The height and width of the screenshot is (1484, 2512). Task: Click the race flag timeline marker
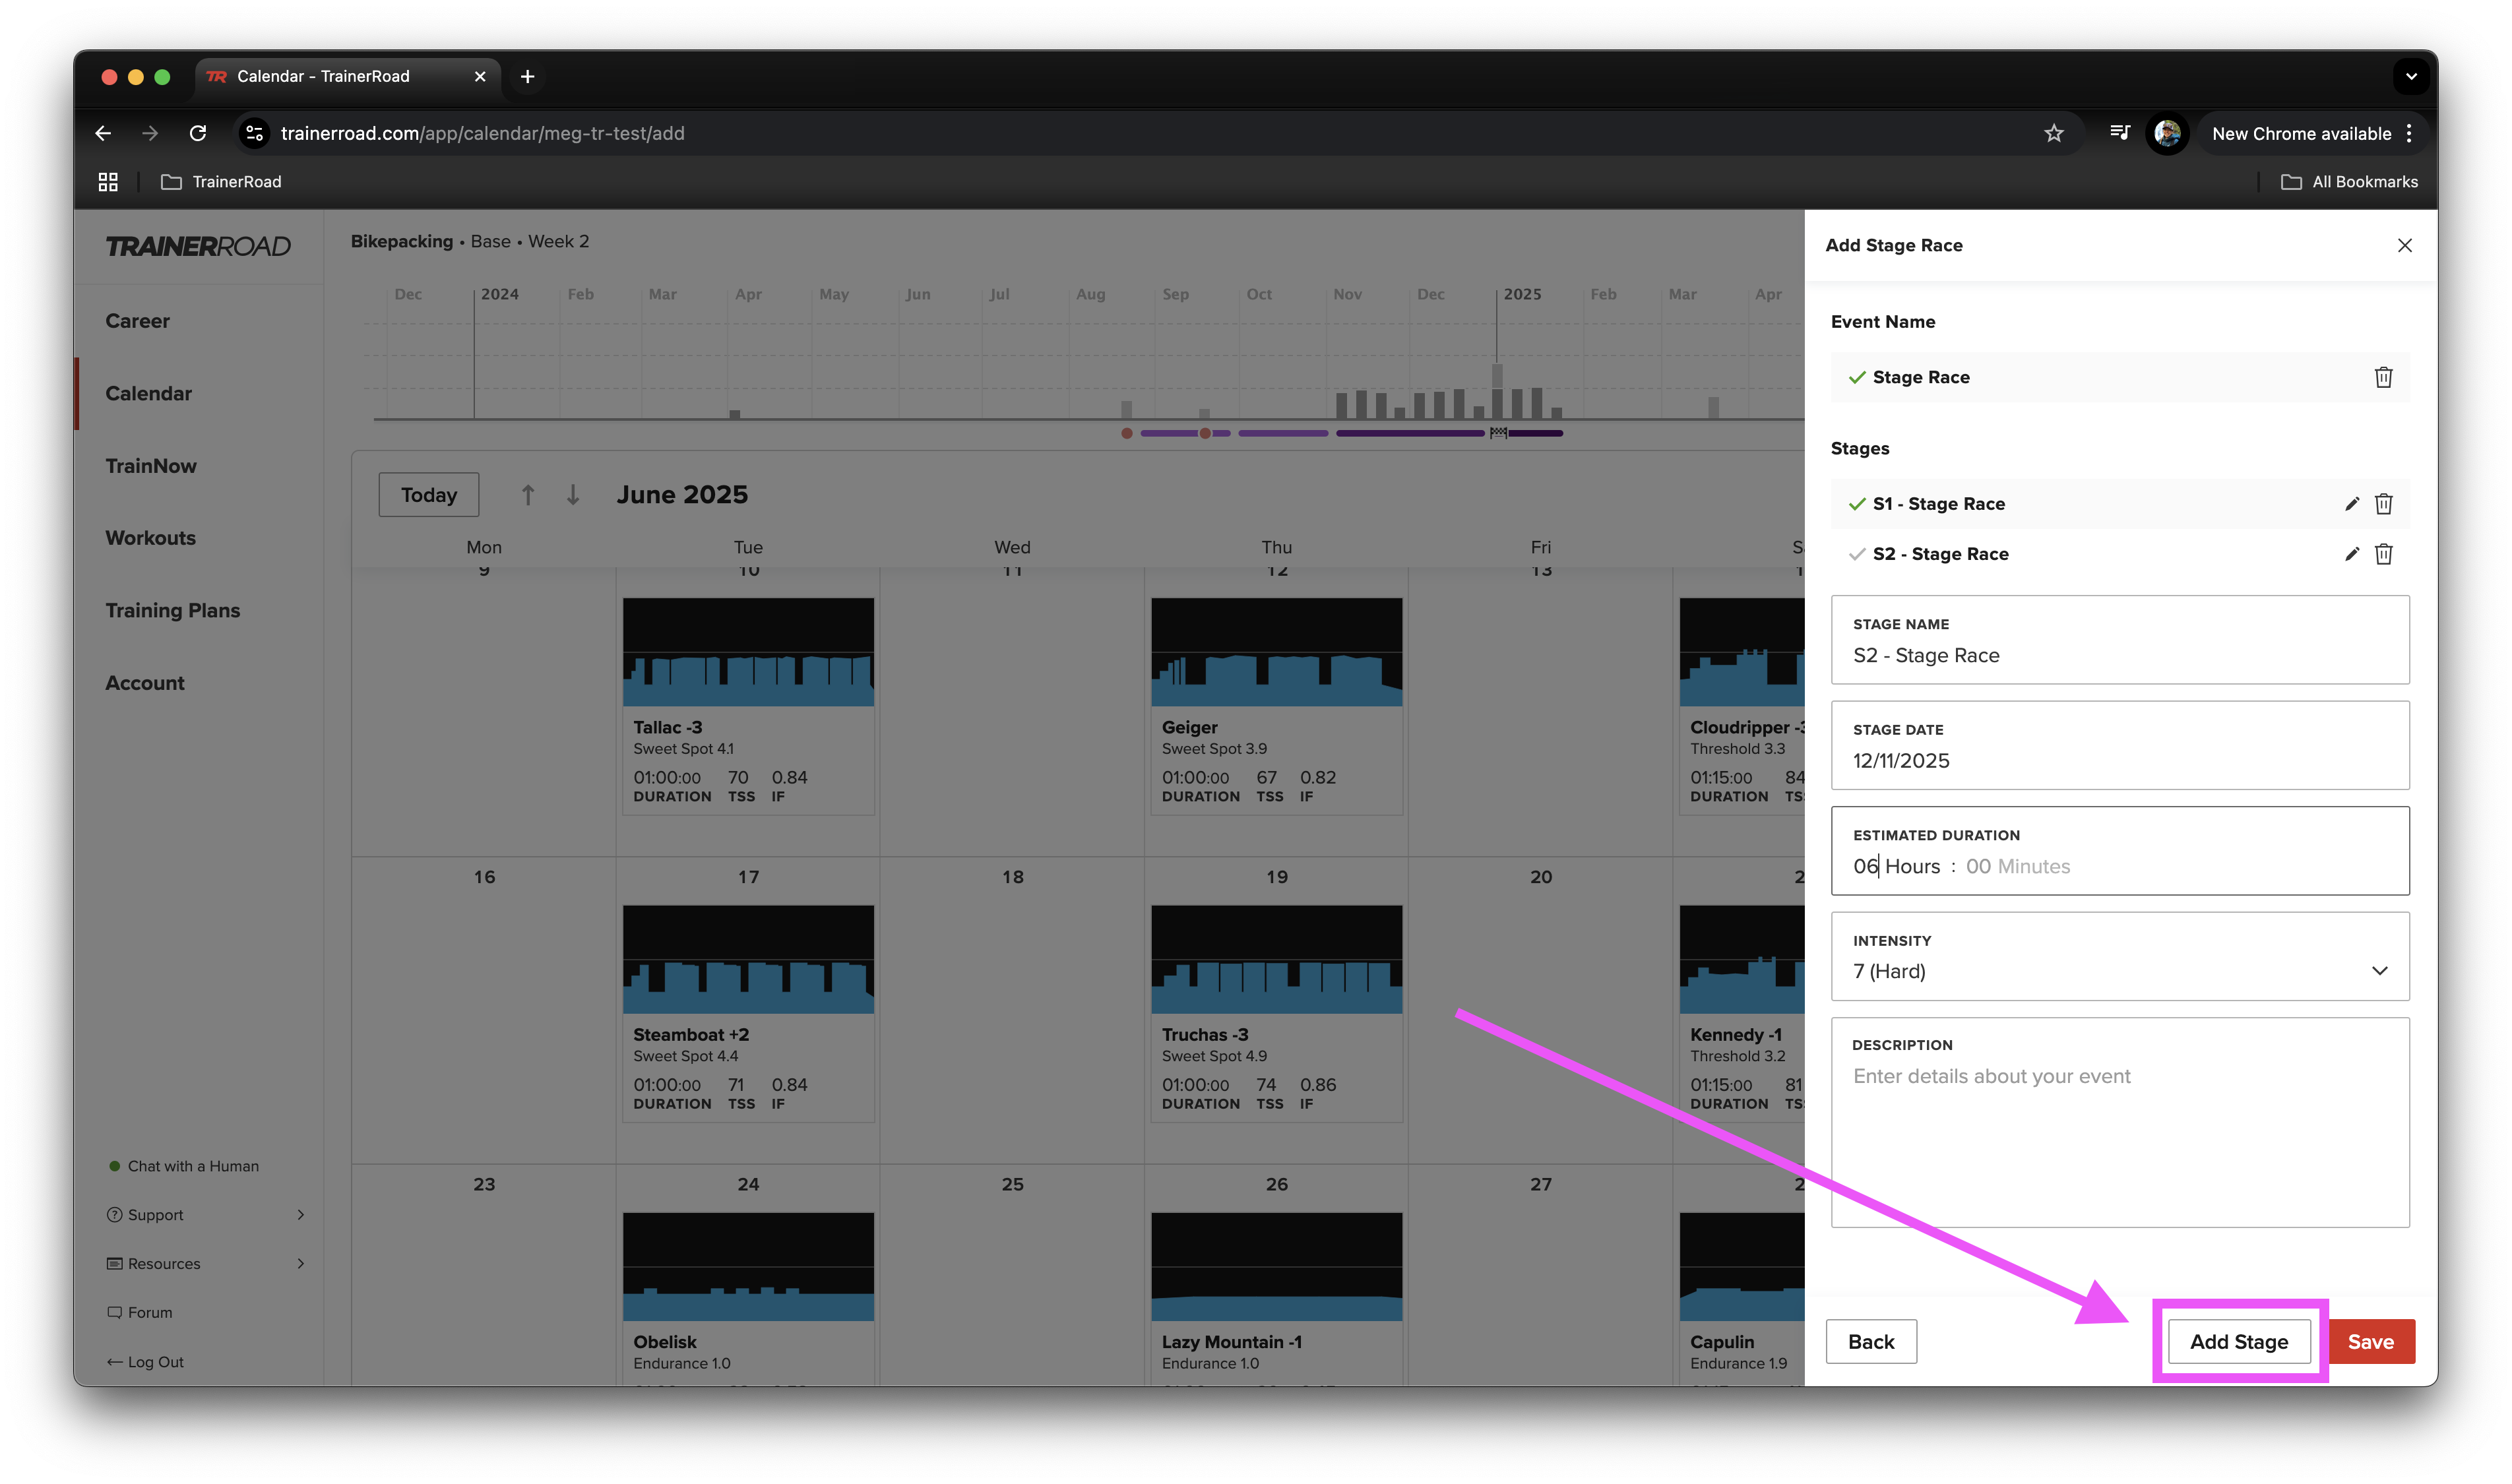pos(1498,433)
